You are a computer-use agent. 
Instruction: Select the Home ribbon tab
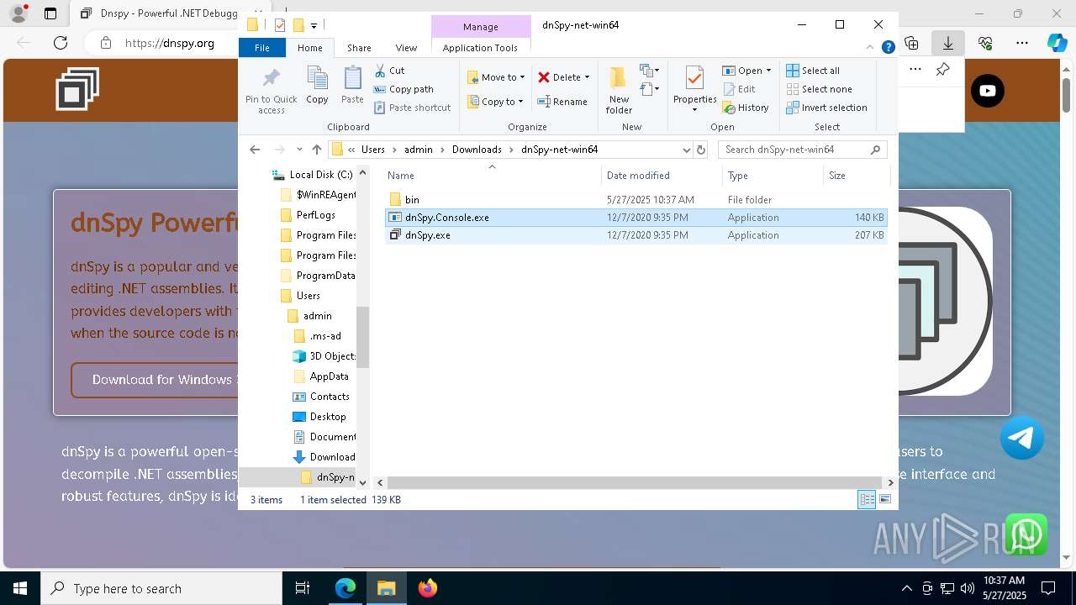tap(309, 48)
